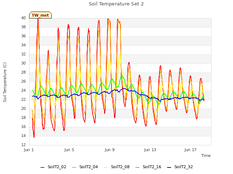Click the 28 y-axis tick label

23,72
